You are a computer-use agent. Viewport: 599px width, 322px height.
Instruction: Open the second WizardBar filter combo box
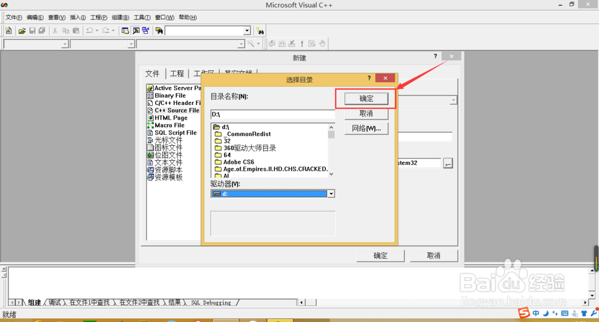coord(102,44)
